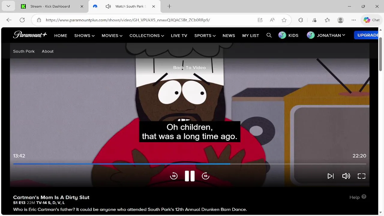The width and height of the screenshot is (384, 216).
Task: Open a new browser tab
Action: click(169, 6)
